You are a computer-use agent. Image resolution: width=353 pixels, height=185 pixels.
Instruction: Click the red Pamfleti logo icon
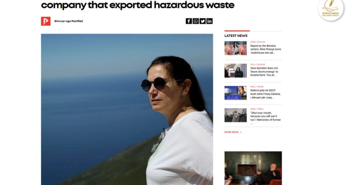[46, 21]
